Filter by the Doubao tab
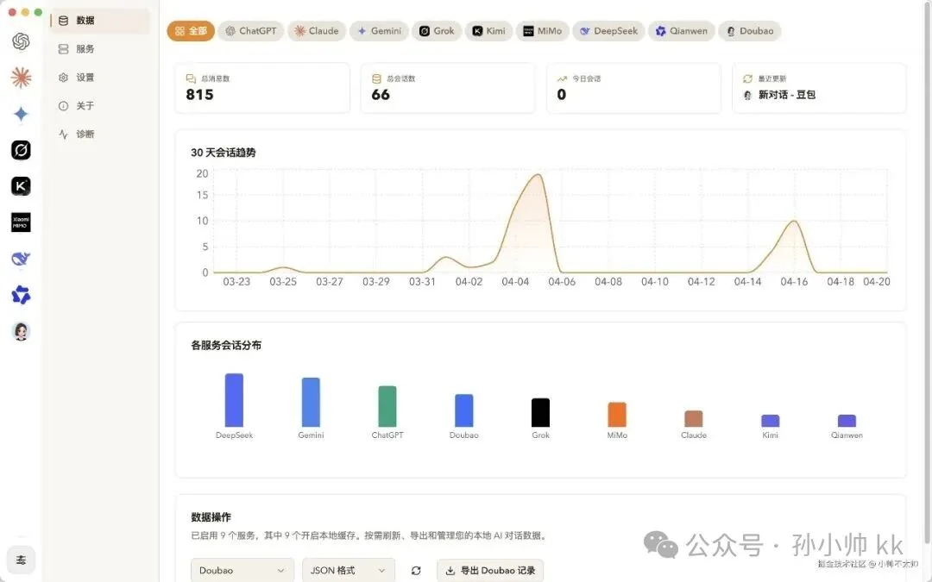 (750, 31)
